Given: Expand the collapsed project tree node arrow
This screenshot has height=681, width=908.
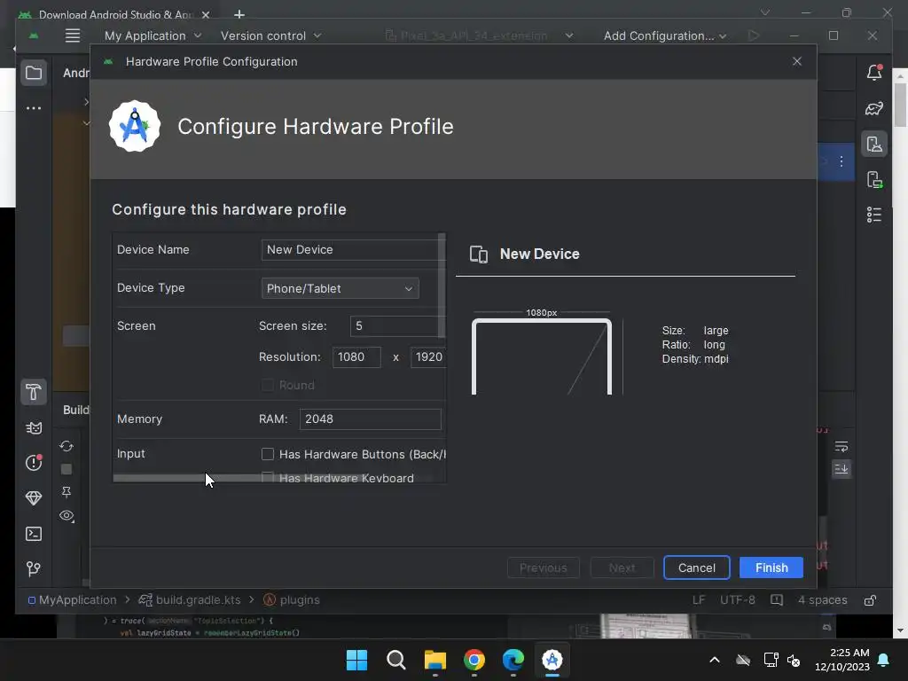Looking at the screenshot, I should pyautogui.click(x=86, y=102).
